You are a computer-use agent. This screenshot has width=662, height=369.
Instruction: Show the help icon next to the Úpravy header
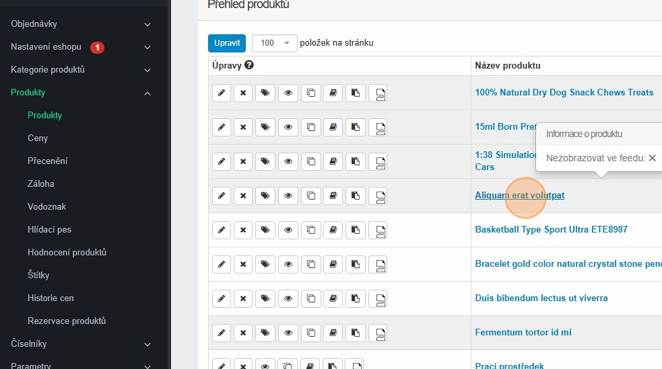[249, 65]
